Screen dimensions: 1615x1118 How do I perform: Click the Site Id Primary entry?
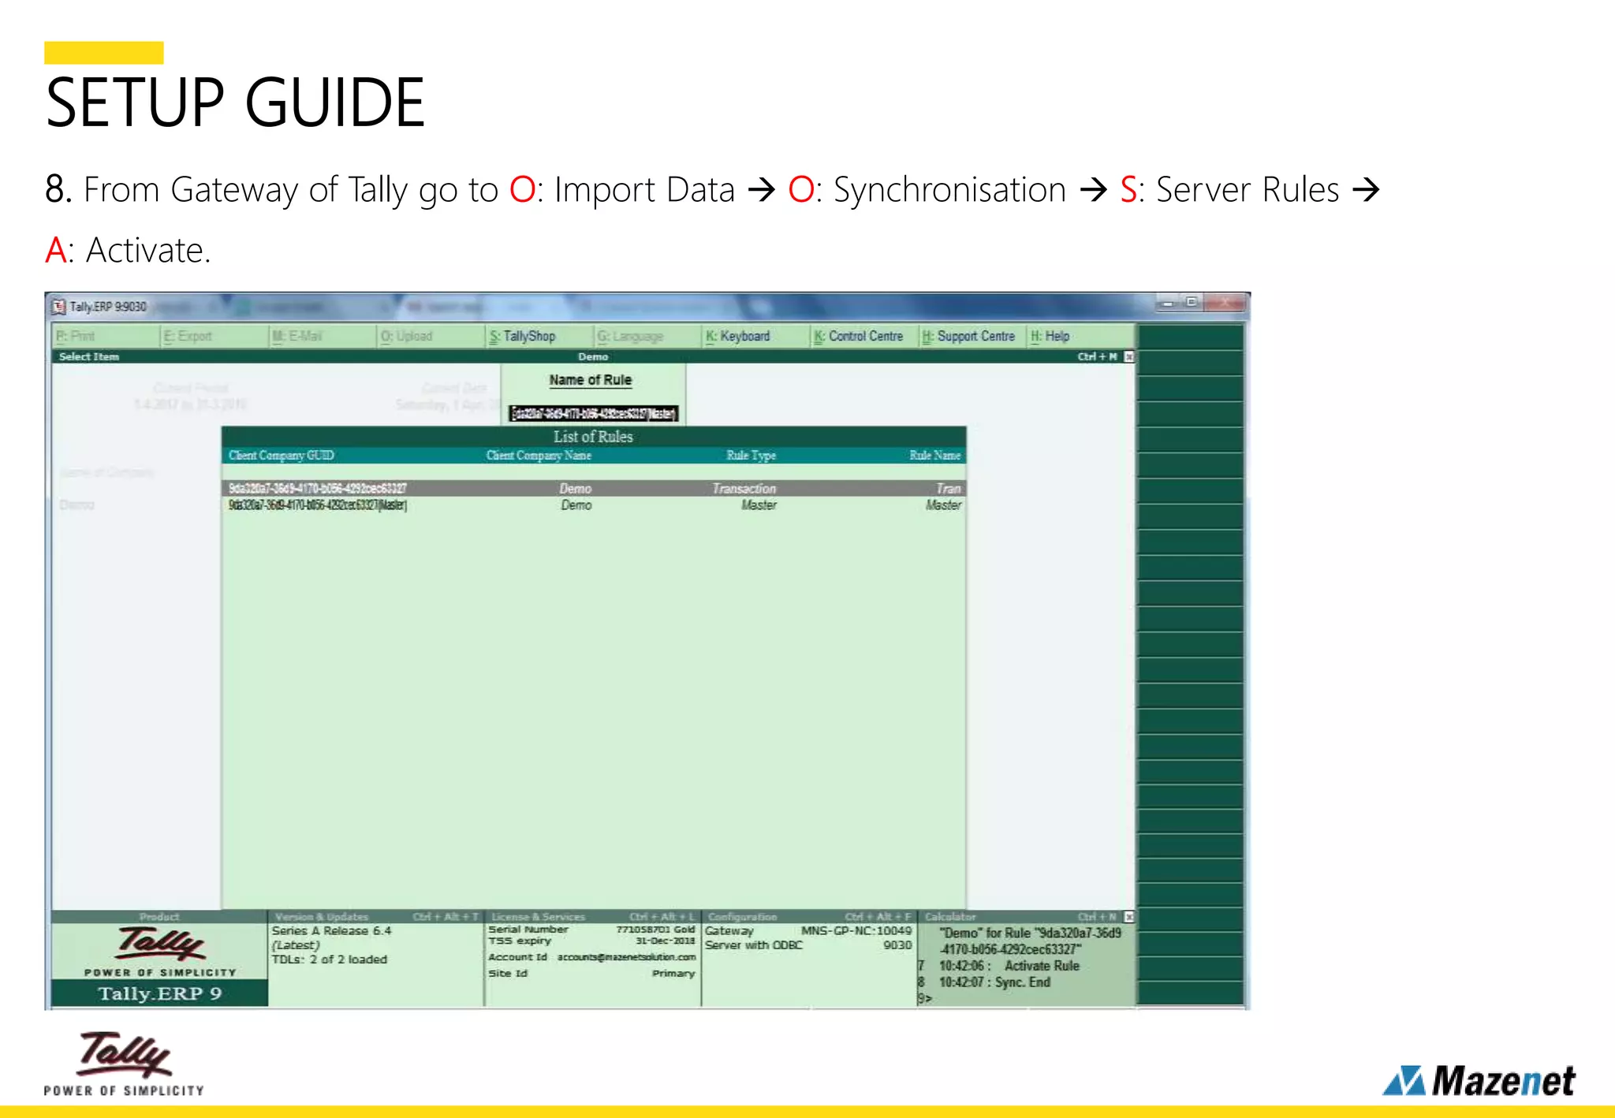coord(591,974)
